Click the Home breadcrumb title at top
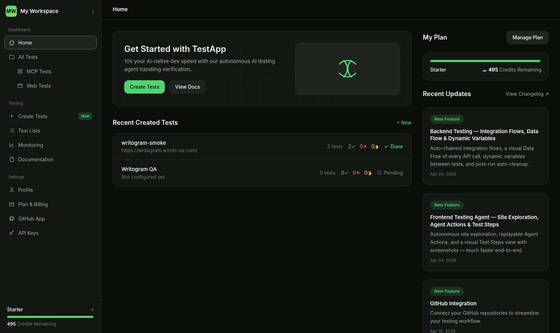Screen dimensions: 560x333 120,9
